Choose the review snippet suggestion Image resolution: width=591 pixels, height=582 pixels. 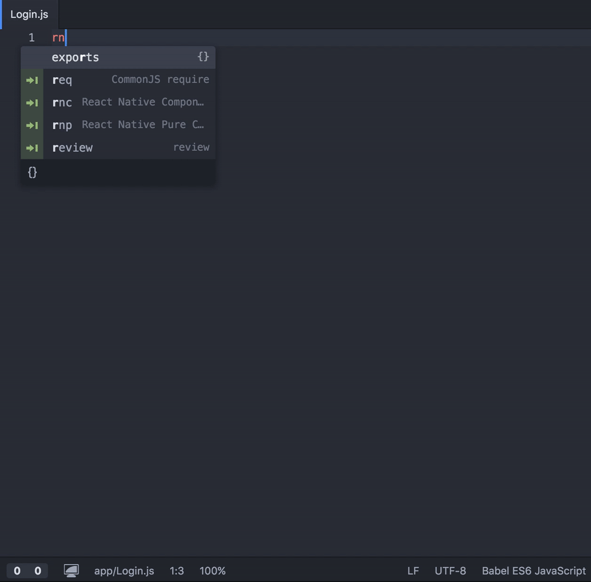pyautogui.click(x=118, y=148)
